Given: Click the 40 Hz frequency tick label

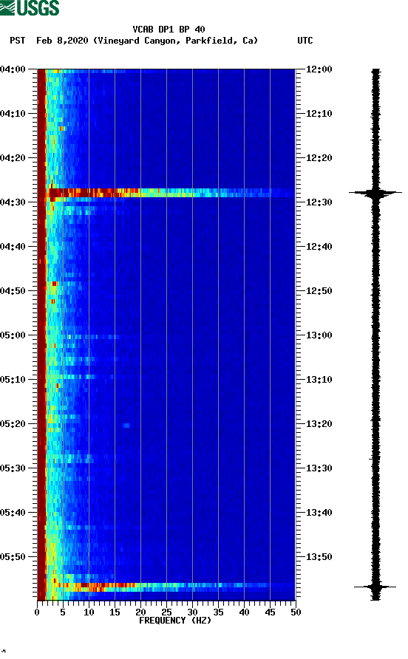Looking at the screenshot, I should (x=244, y=612).
